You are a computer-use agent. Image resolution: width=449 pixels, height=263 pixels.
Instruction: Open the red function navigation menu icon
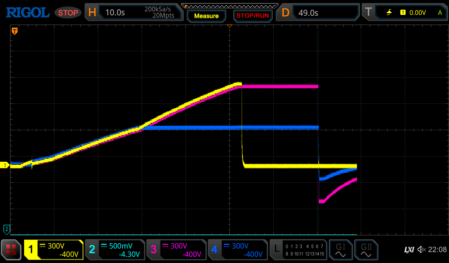pos(11,250)
